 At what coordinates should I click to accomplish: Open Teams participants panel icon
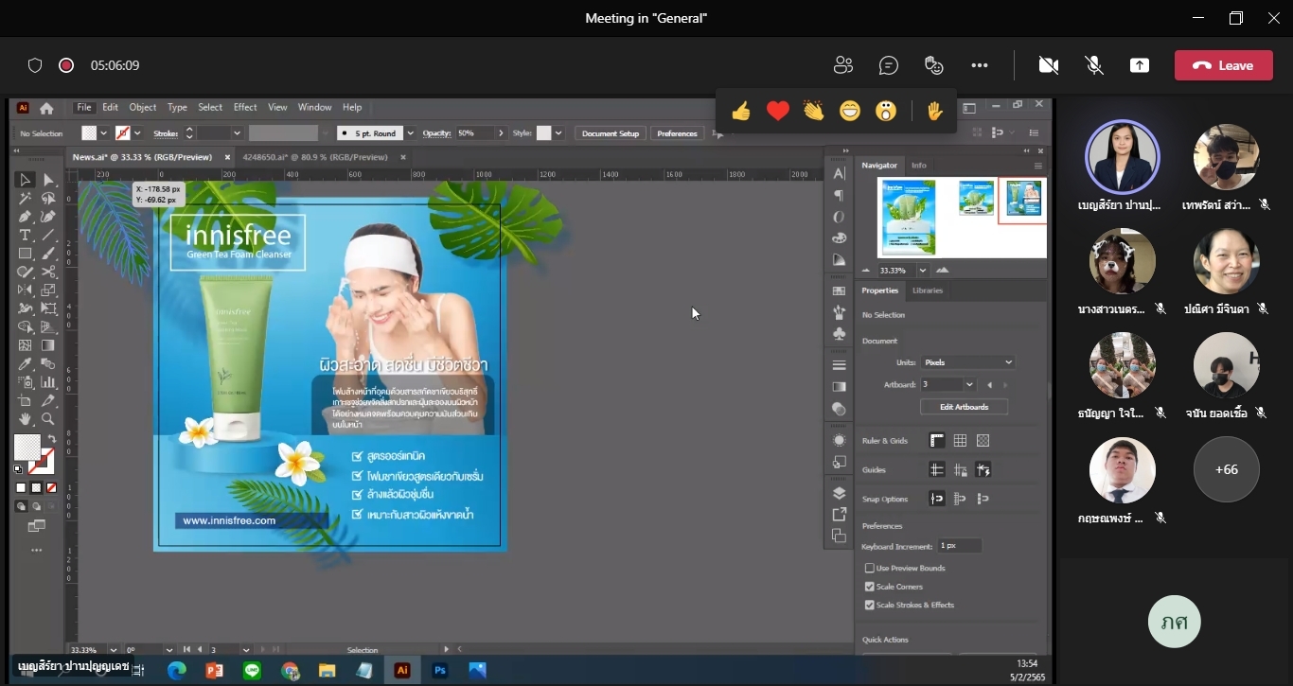click(843, 65)
